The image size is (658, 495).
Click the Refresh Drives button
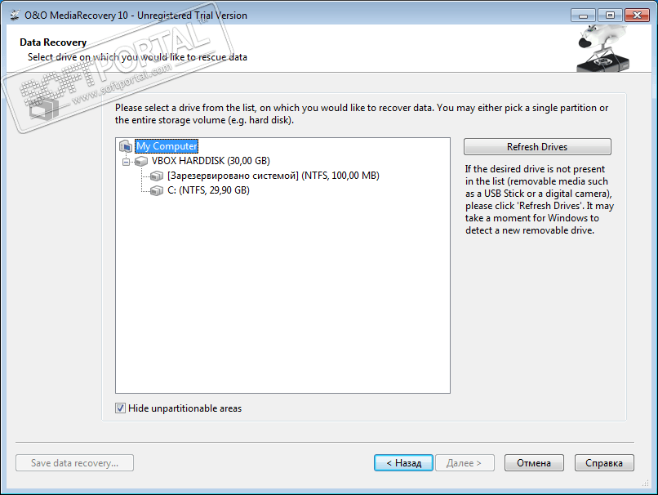(537, 147)
